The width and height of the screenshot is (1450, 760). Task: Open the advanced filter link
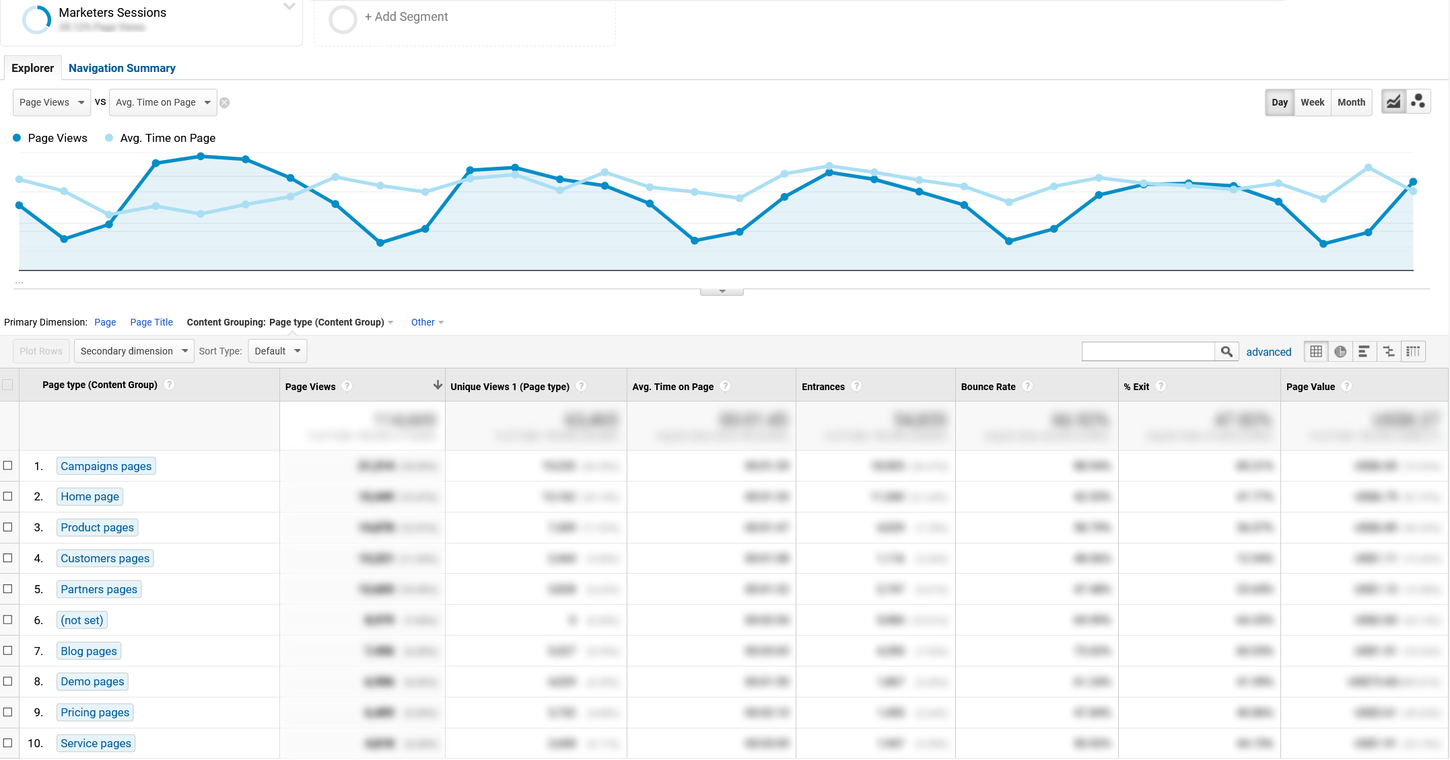click(x=1269, y=352)
